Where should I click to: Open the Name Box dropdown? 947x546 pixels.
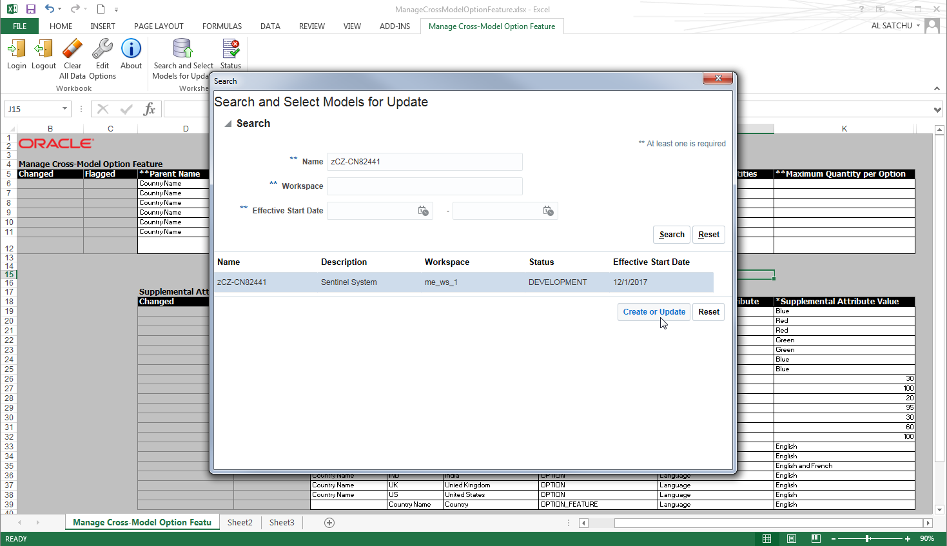pos(64,109)
